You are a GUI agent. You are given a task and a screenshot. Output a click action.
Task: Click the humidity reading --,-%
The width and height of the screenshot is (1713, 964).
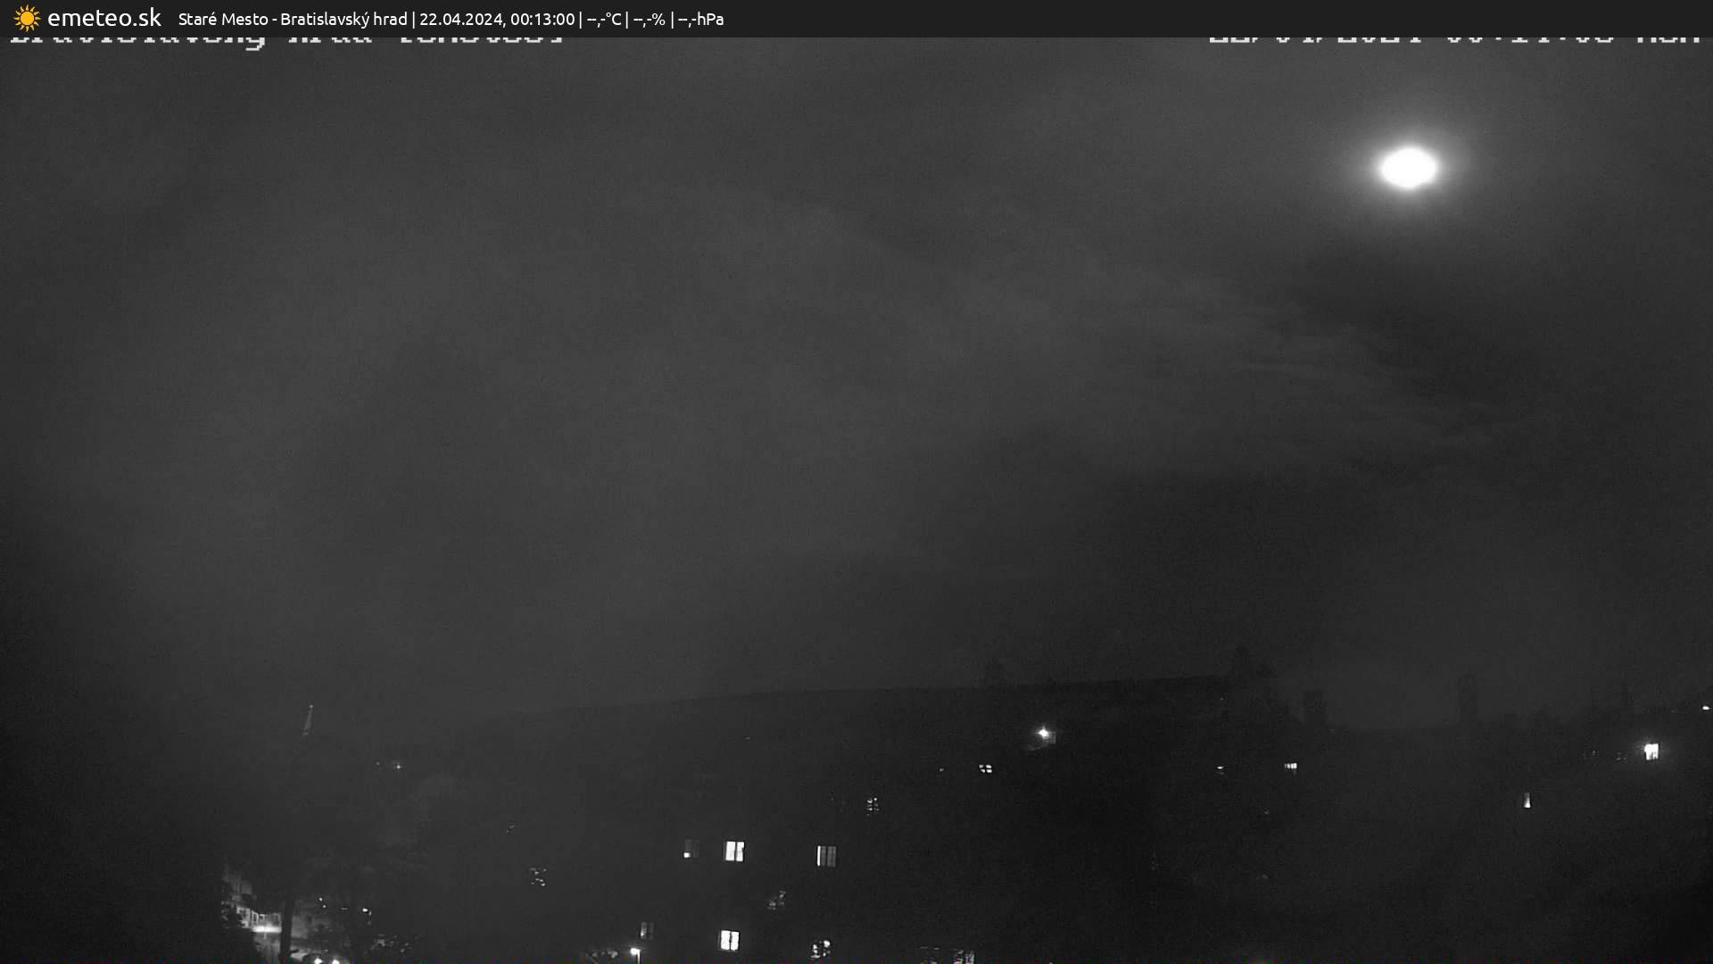(649, 19)
